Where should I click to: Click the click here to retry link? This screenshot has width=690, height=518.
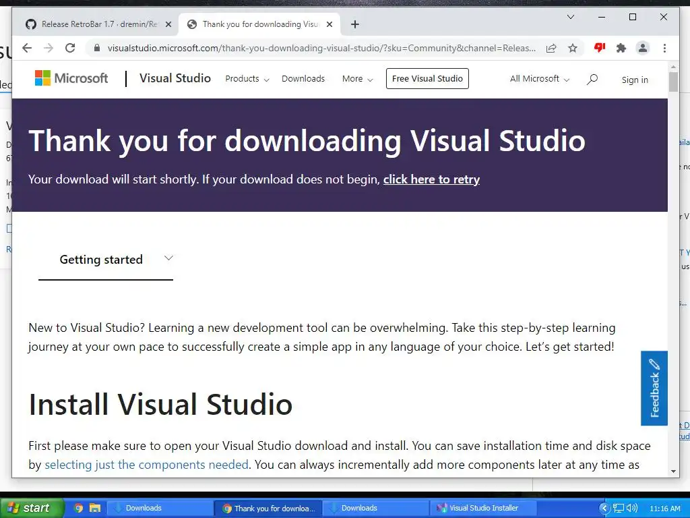431,179
